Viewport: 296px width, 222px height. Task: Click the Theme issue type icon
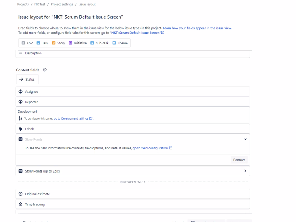coord(114,43)
